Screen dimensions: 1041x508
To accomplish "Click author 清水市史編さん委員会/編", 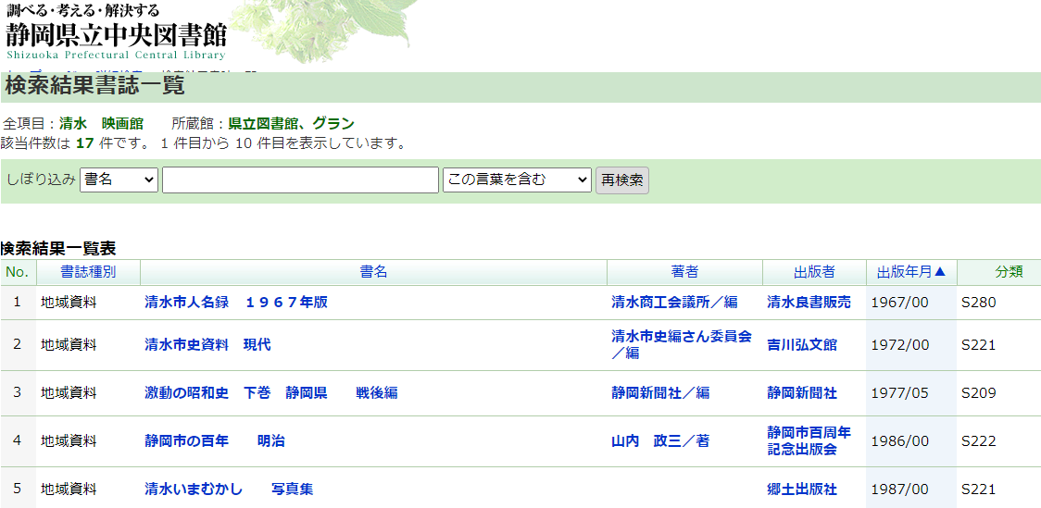I will (x=681, y=345).
